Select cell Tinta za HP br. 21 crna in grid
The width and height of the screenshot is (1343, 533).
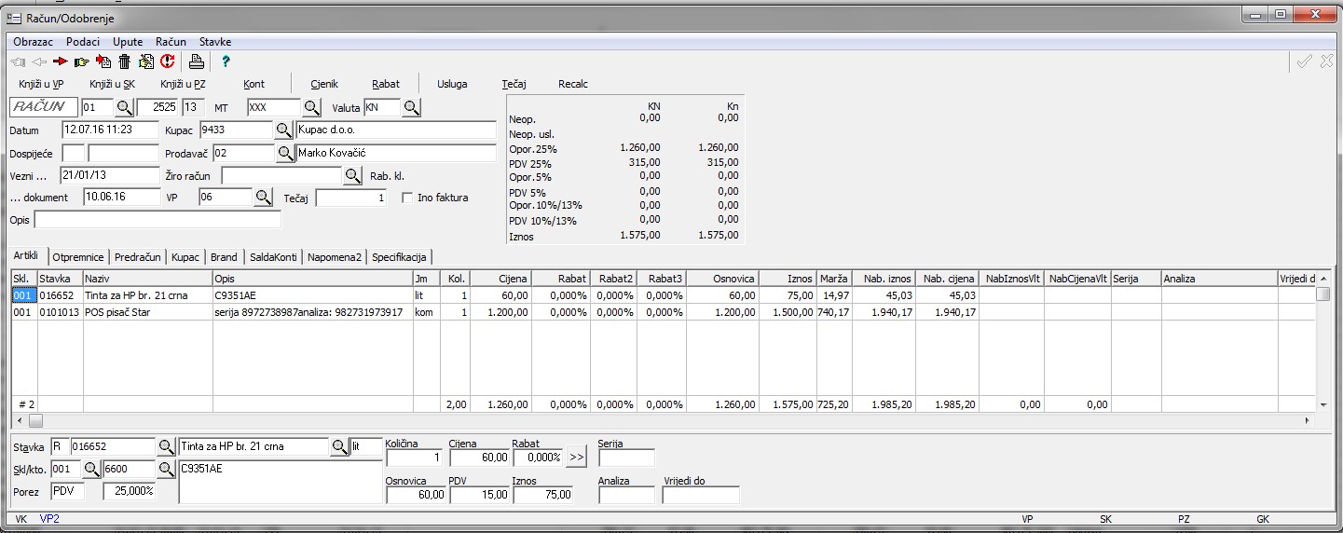coord(147,295)
